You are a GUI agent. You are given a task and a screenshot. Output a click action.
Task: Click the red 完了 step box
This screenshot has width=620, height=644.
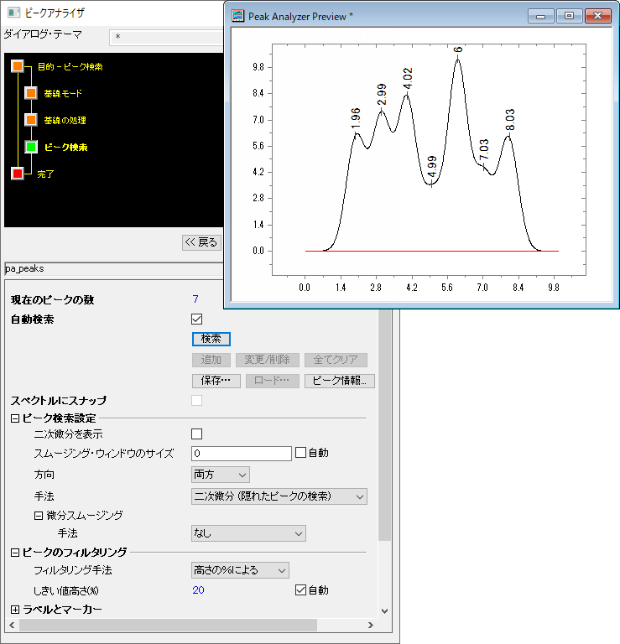18,174
